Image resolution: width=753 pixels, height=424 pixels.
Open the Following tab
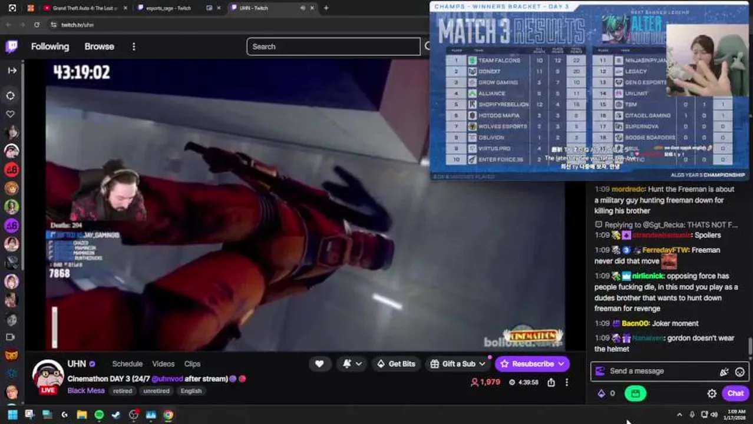tap(50, 47)
